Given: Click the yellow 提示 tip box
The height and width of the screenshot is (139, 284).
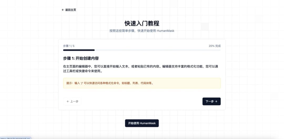Looking at the screenshot, I should tap(142, 83).
